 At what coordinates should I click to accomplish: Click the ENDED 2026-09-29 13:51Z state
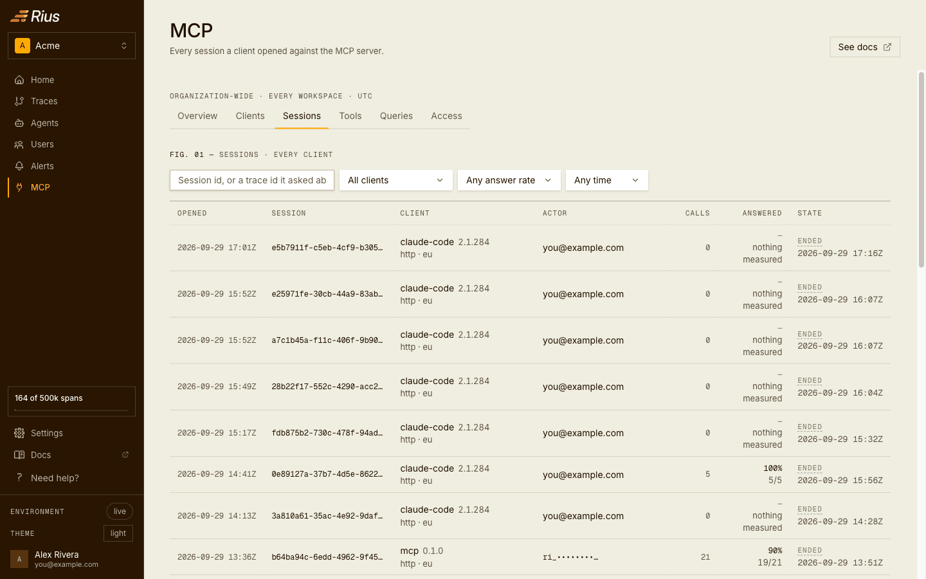[x=840, y=557]
